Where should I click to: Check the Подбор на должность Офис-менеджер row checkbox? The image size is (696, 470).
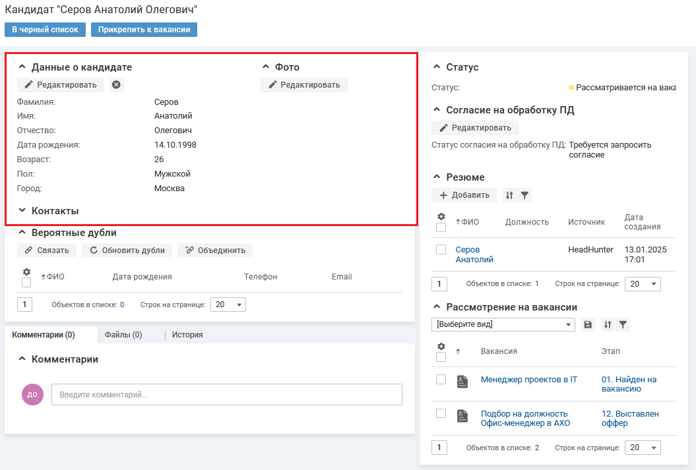coord(441,413)
